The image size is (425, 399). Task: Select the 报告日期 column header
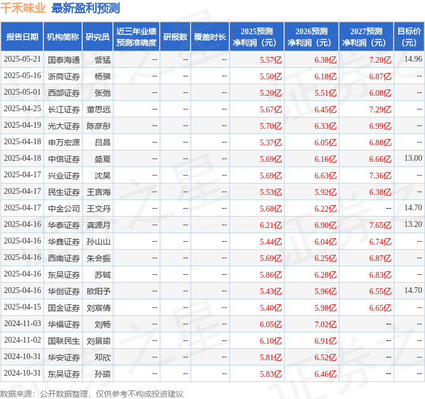point(22,37)
